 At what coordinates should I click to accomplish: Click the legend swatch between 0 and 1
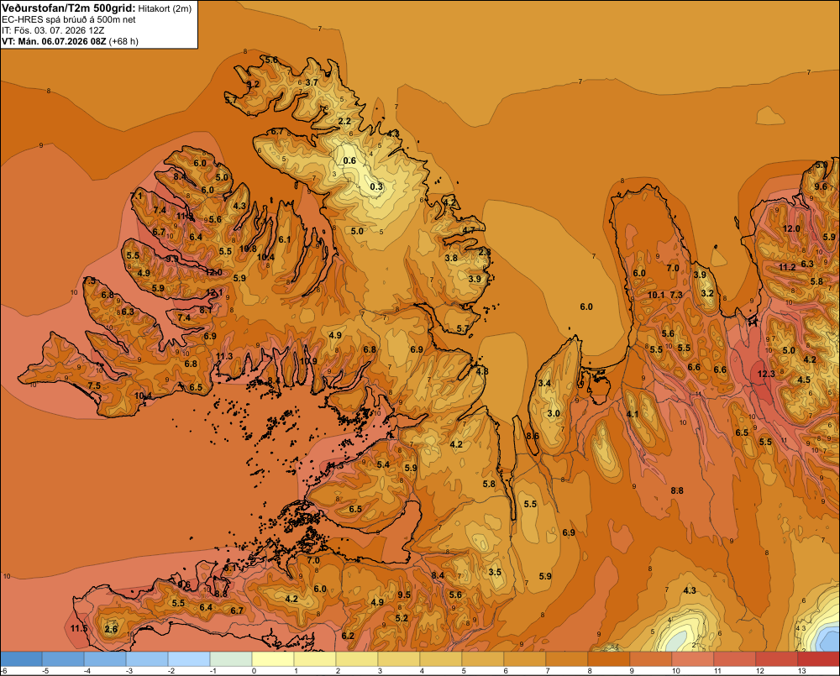[x=273, y=658]
